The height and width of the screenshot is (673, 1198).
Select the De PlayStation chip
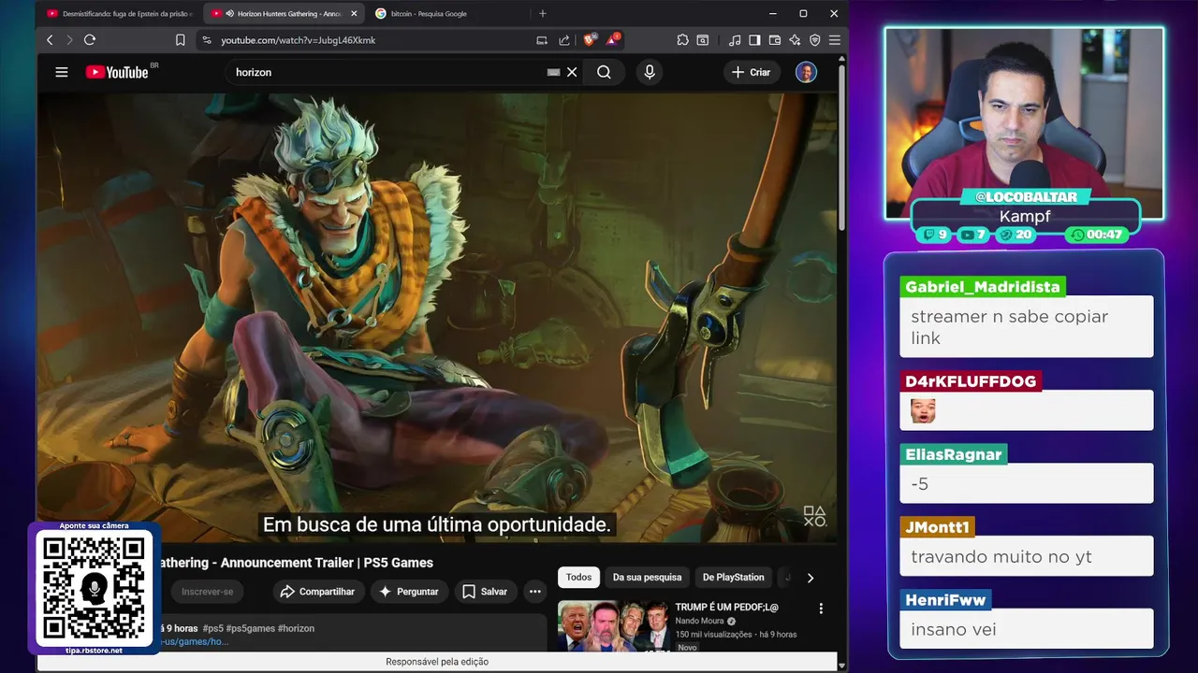click(x=733, y=578)
